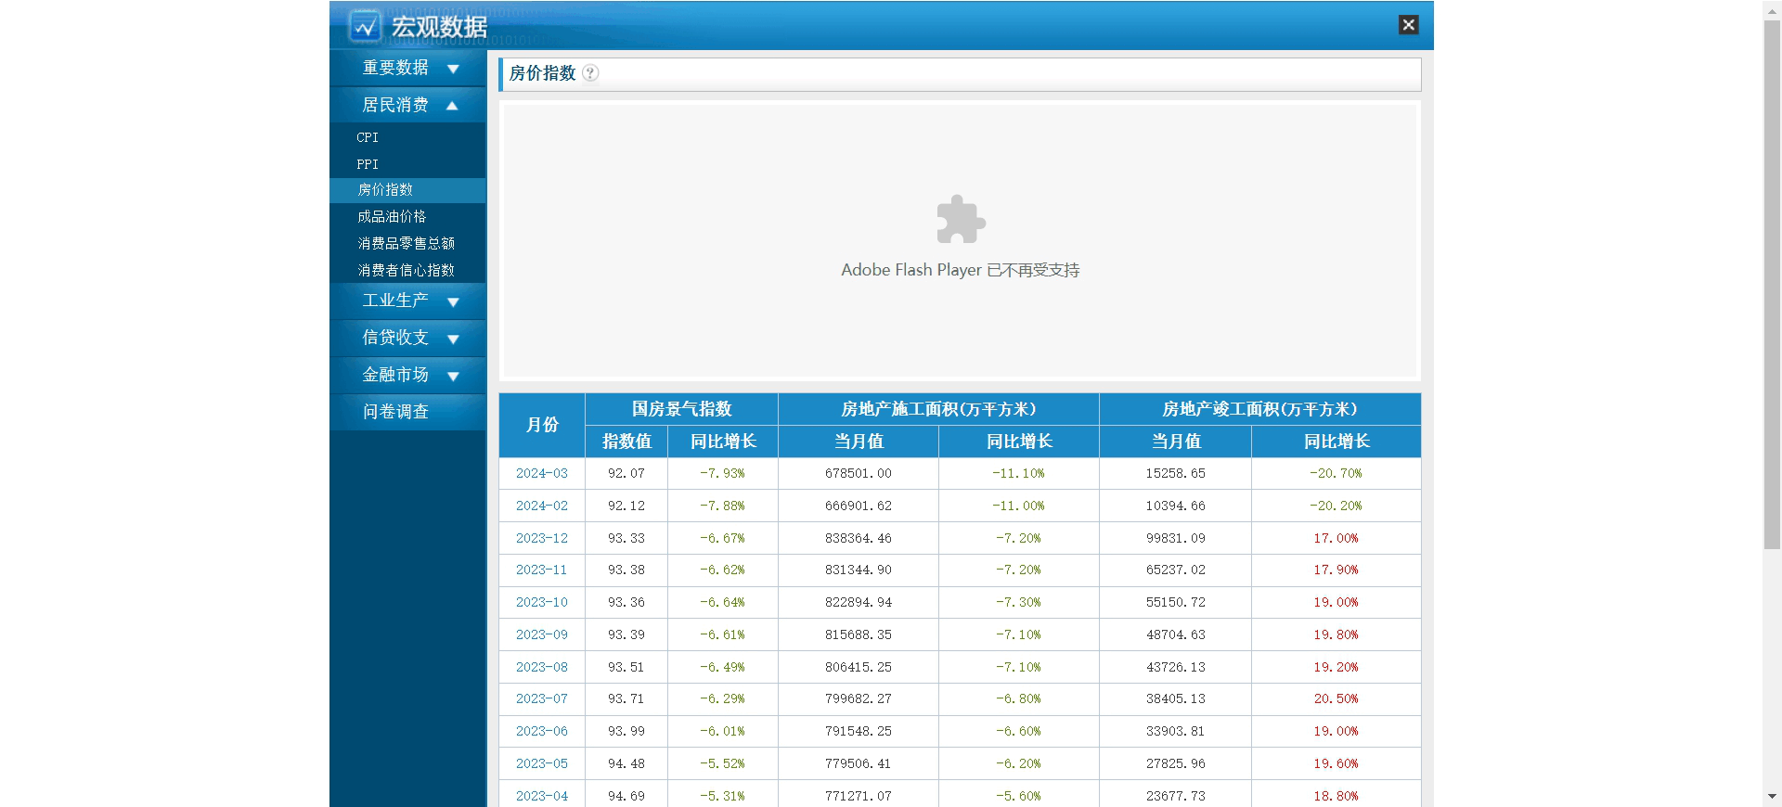Viewport: 1782px width, 807px height.
Task: Open the 问卷调查 menu item
Action: (395, 412)
